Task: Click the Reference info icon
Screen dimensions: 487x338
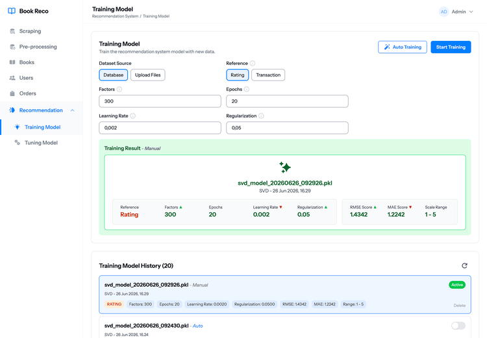Action: 253,64
